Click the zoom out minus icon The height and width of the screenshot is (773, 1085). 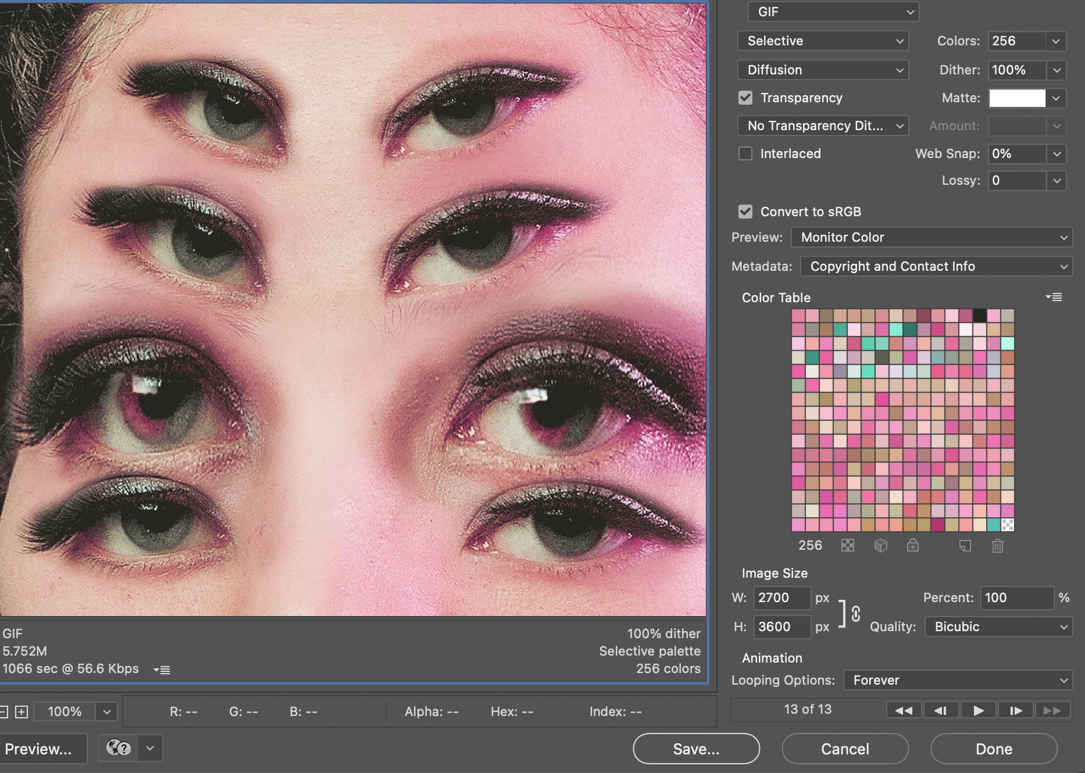(3, 711)
